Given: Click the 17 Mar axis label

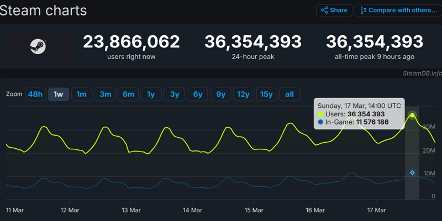Looking at the screenshot, I should [x=377, y=211].
